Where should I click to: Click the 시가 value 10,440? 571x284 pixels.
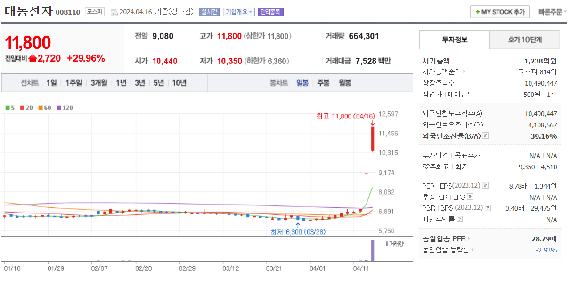(x=165, y=61)
